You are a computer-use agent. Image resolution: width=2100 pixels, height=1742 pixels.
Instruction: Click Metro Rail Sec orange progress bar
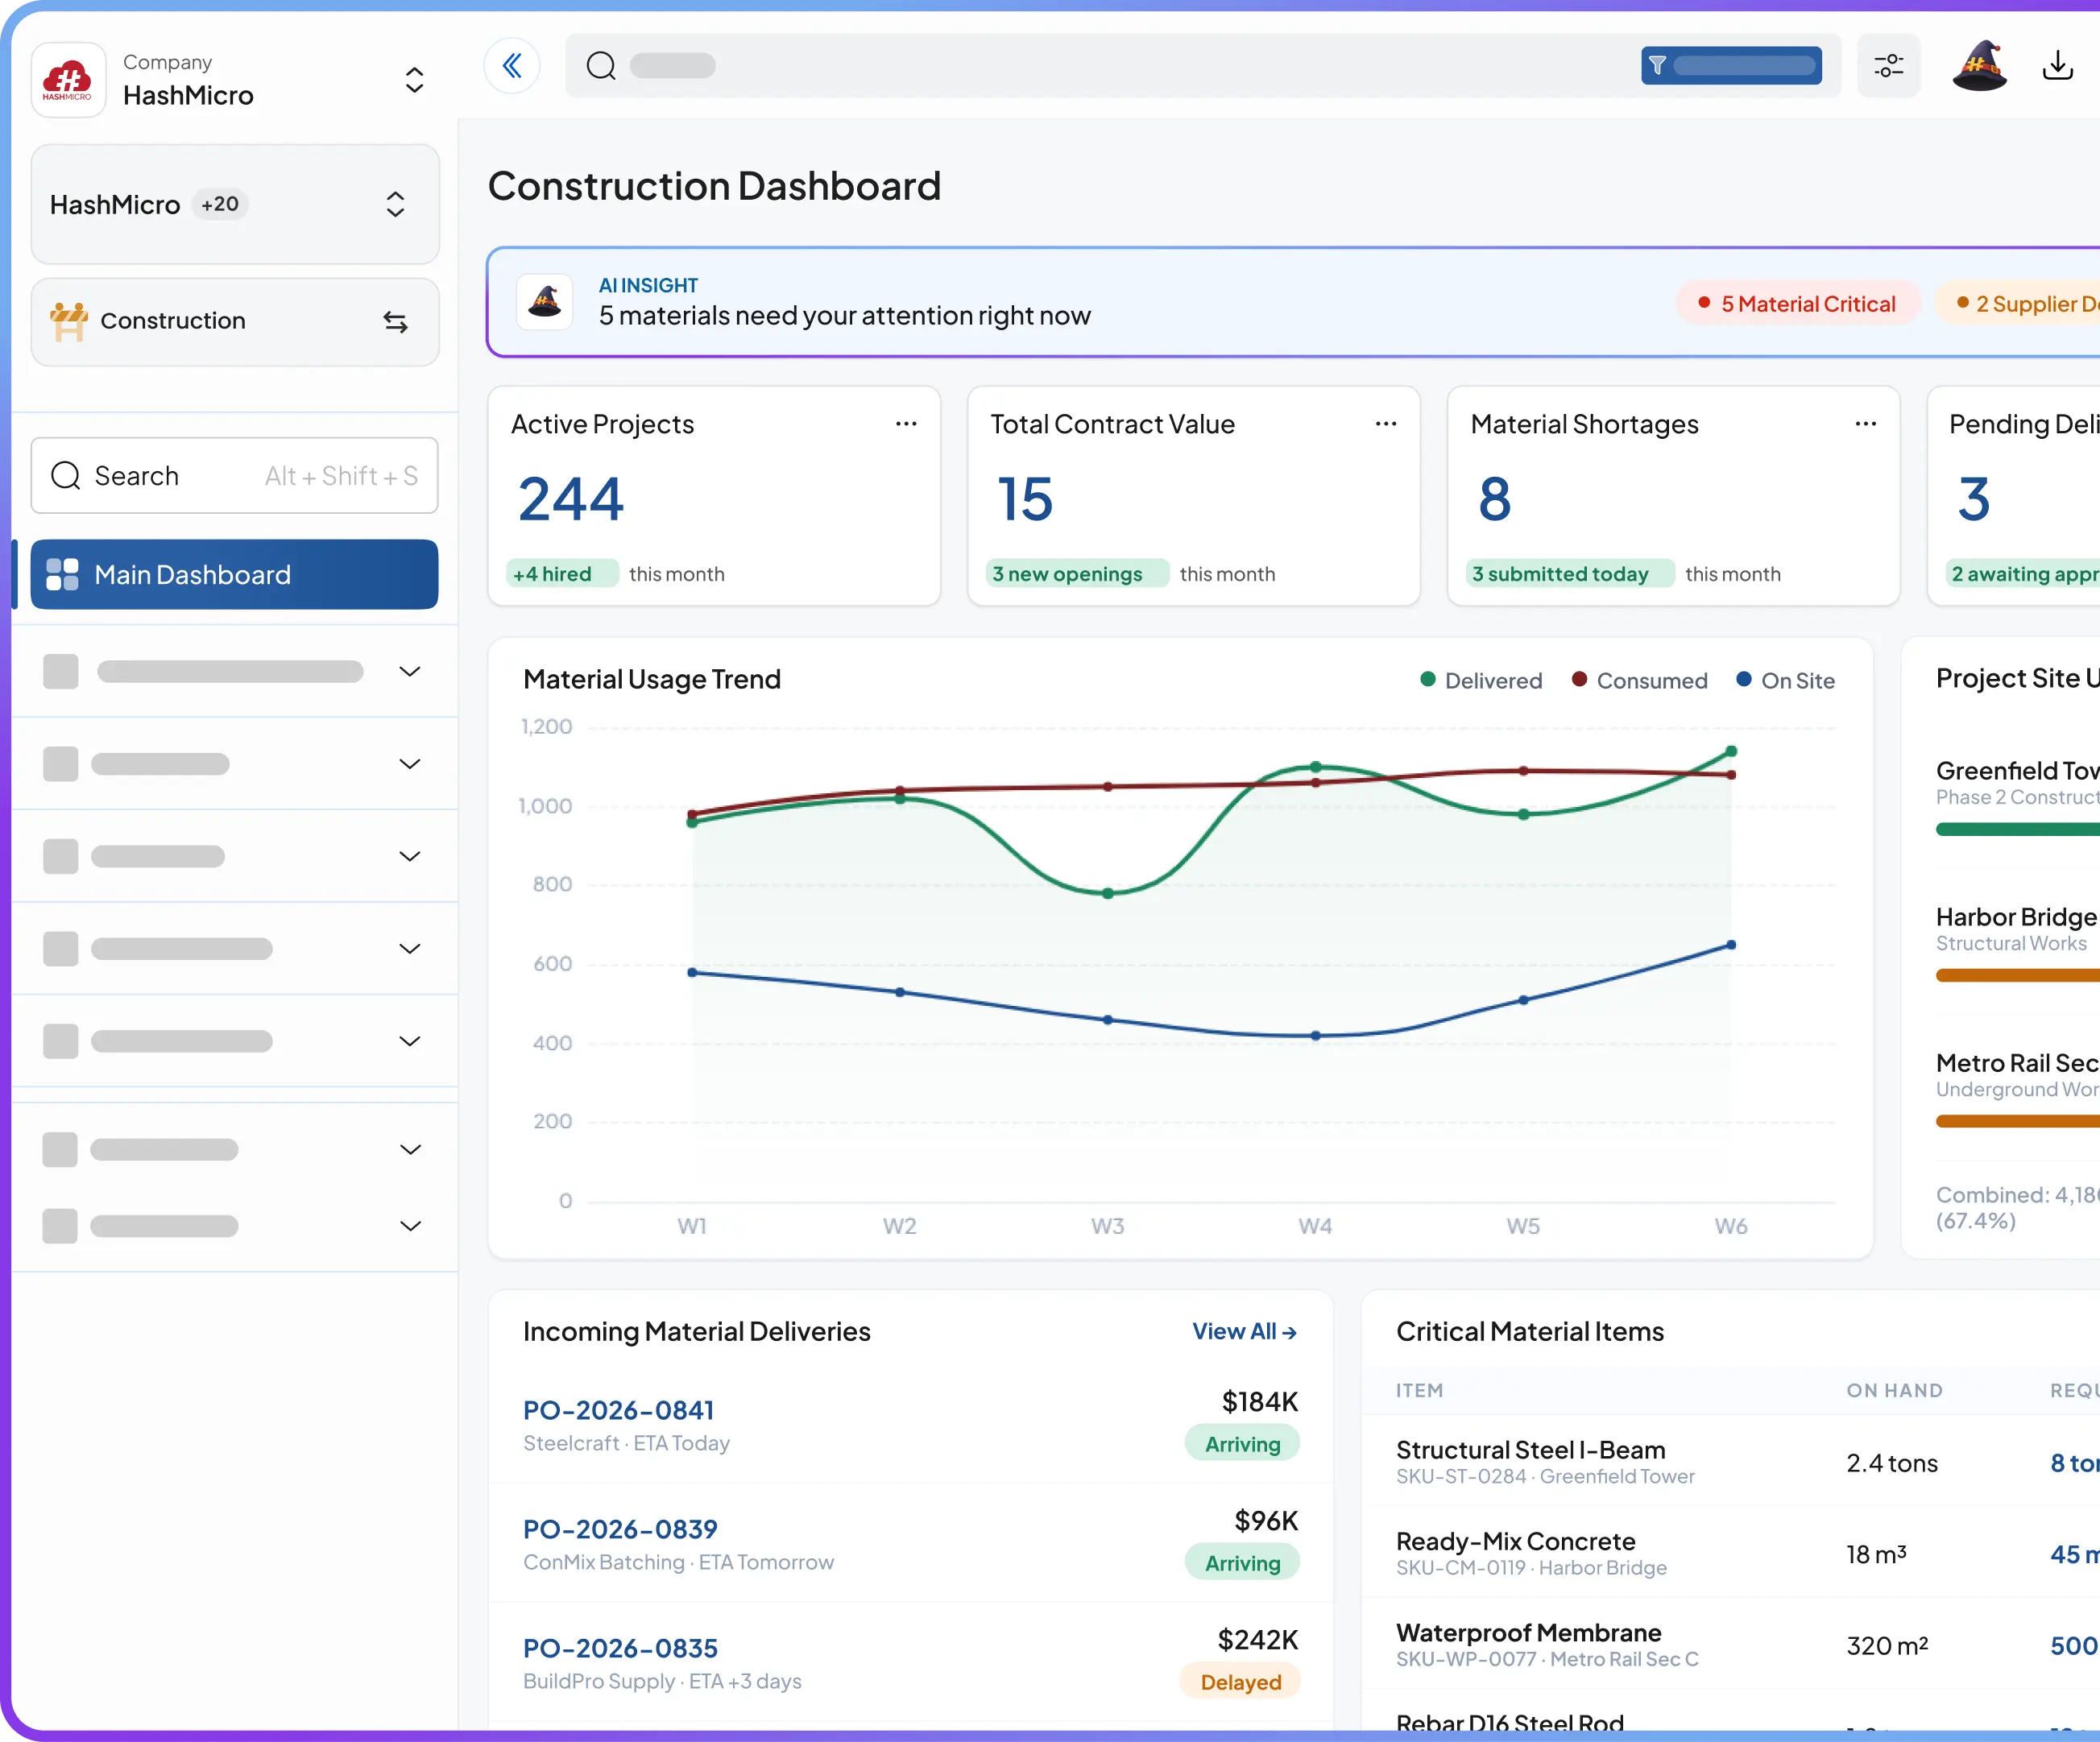point(2017,1121)
